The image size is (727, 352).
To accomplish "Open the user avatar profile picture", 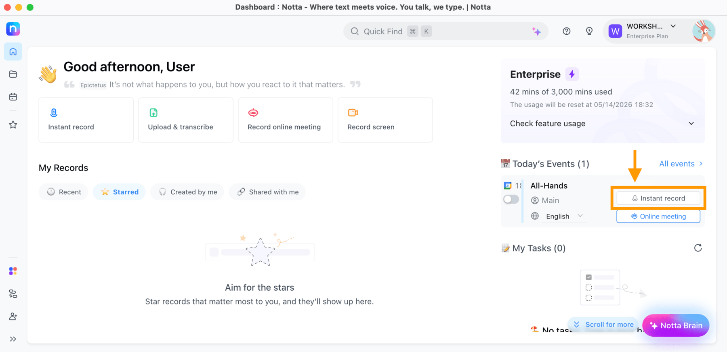I will pos(704,31).
